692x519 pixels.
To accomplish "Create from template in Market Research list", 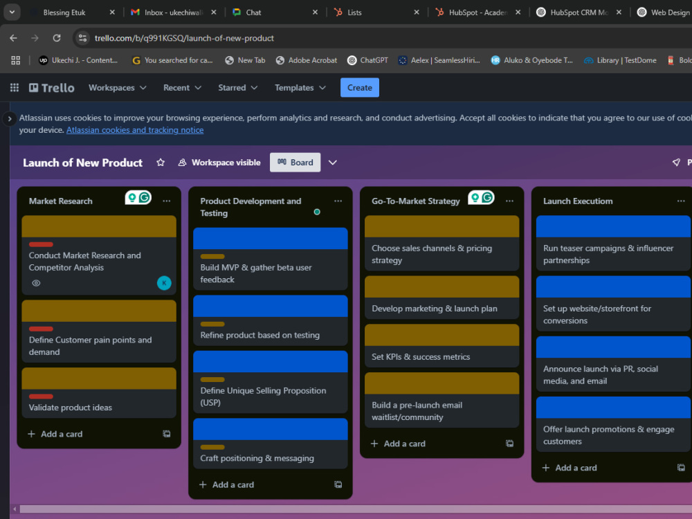I will (x=166, y=434).
